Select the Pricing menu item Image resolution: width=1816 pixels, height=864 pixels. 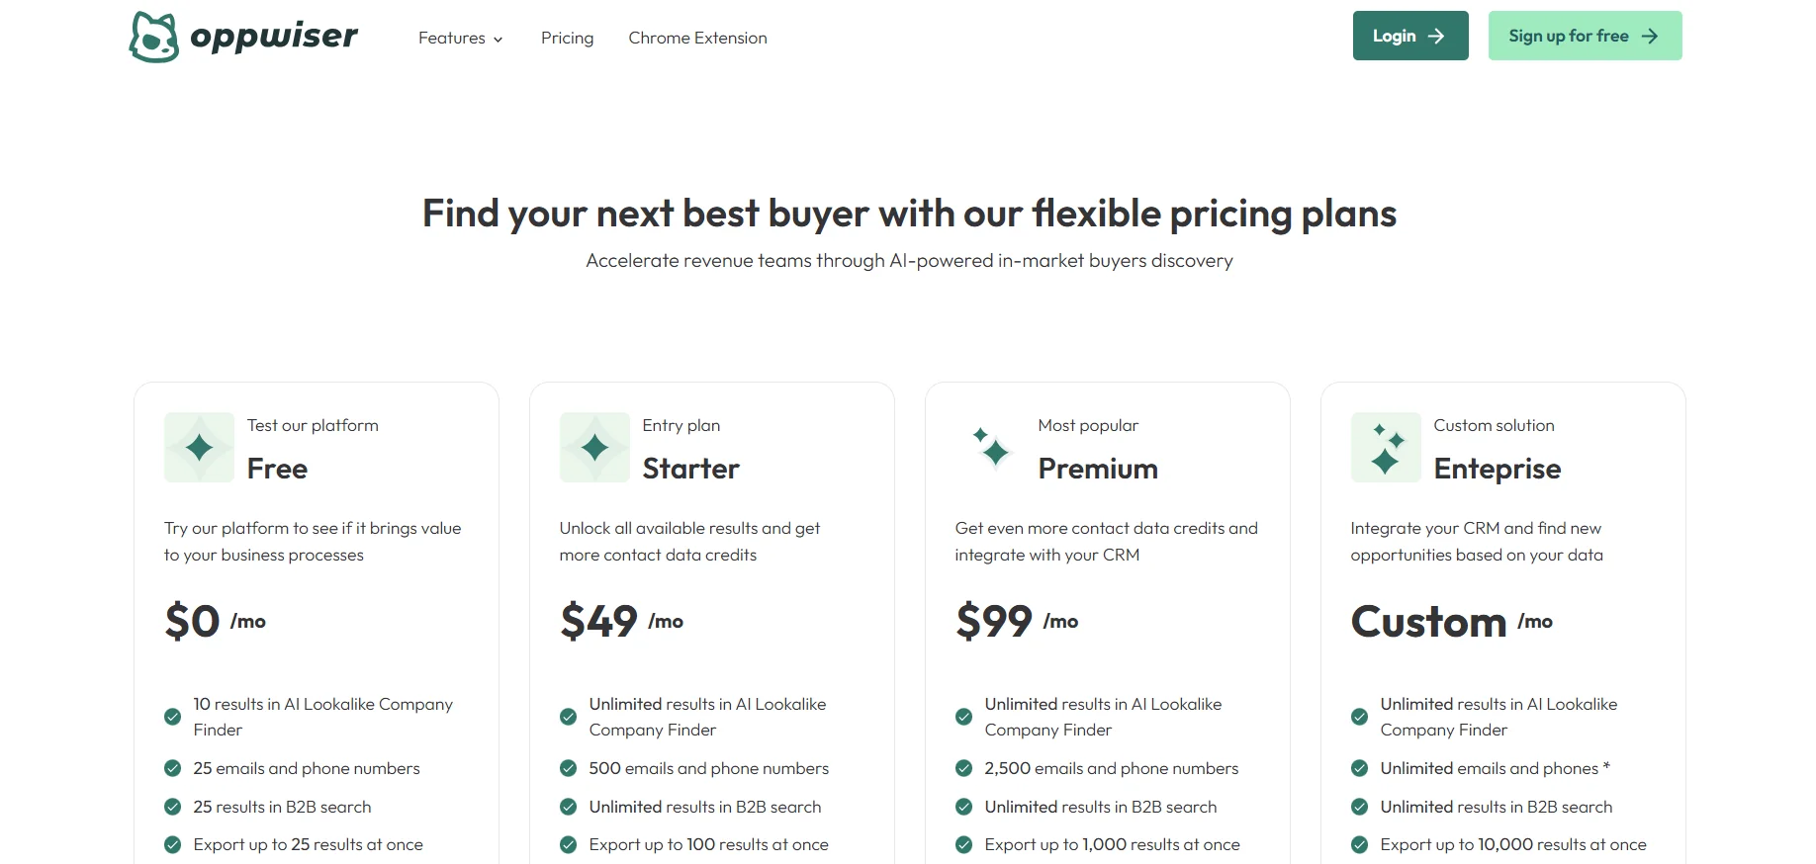567,38
